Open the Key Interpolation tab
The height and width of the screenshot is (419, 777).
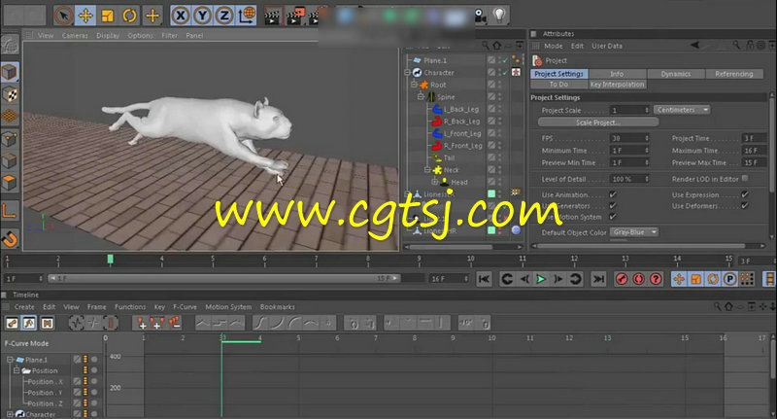point(617,85)
